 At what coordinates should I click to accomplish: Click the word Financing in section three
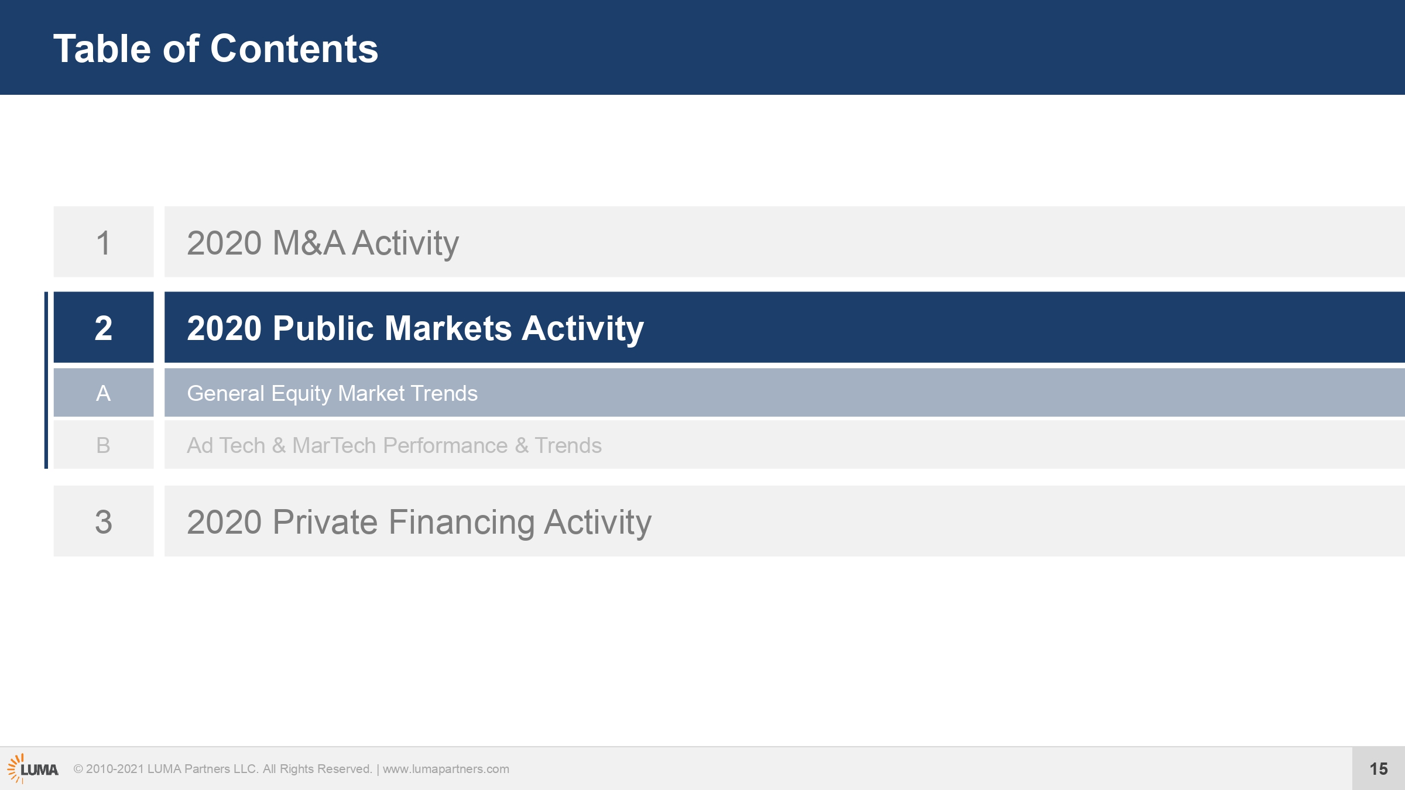(x=461, y=523)
